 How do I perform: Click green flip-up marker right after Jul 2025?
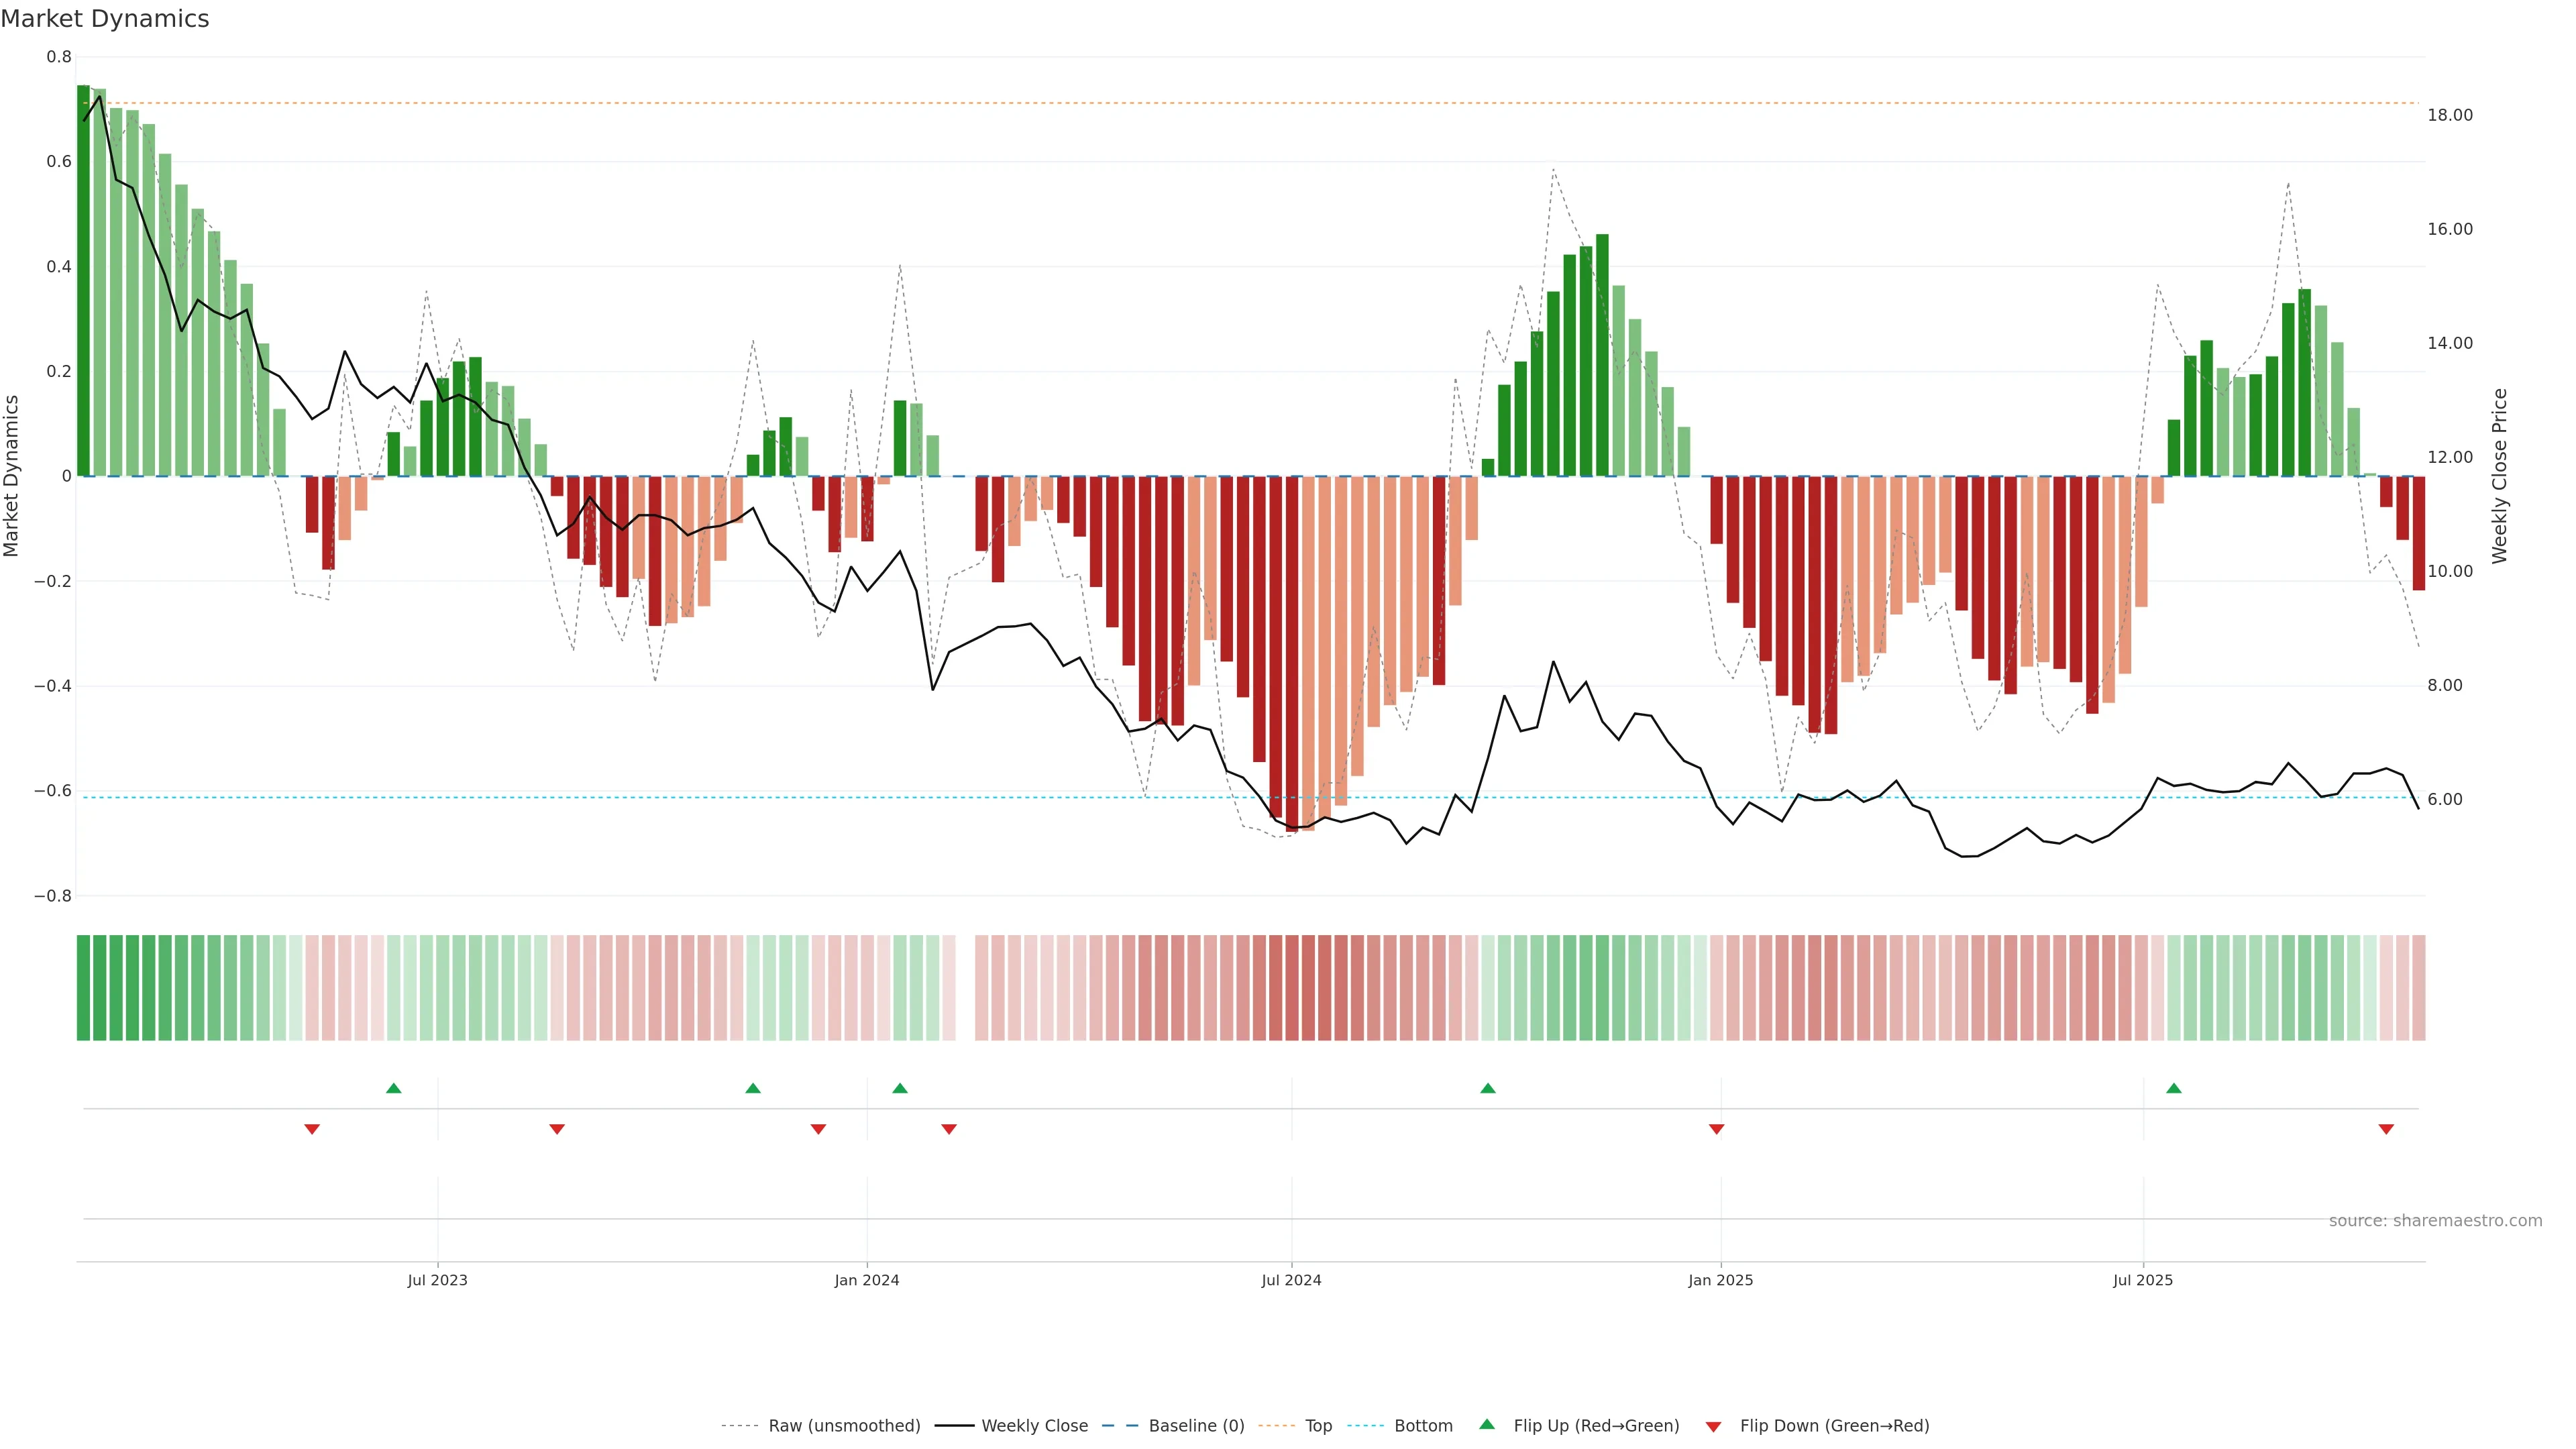coord(2173,1088)
